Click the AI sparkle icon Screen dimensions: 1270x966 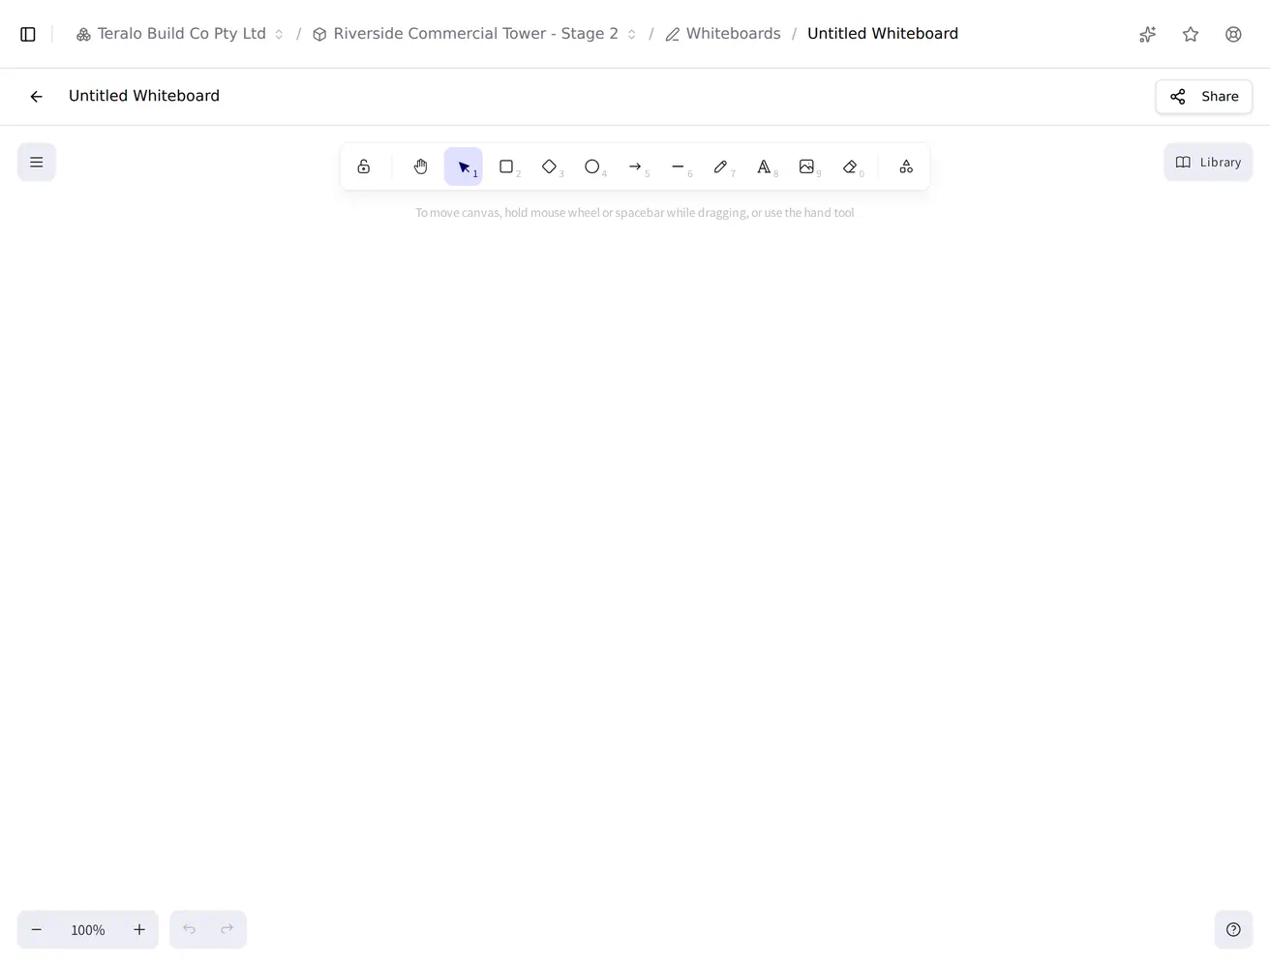(x=1148, y=34)
